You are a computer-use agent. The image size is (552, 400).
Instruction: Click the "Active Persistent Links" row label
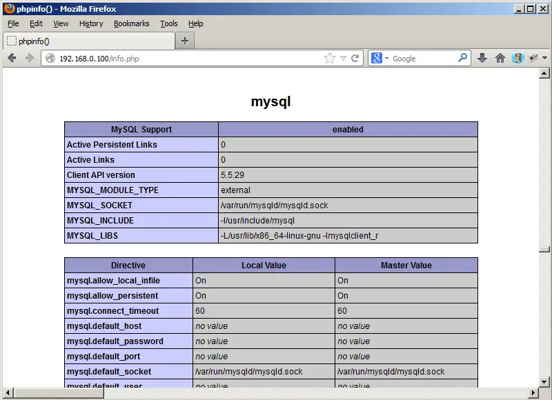coord(112,145)
